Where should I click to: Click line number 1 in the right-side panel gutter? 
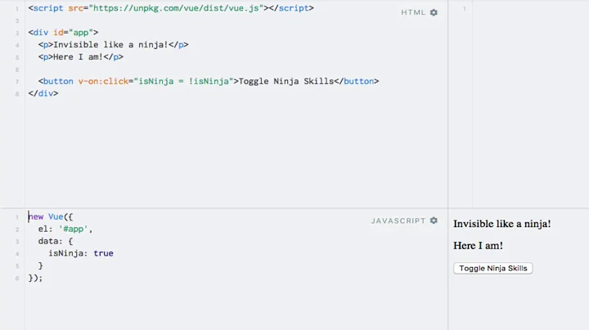tap(465, 8)
